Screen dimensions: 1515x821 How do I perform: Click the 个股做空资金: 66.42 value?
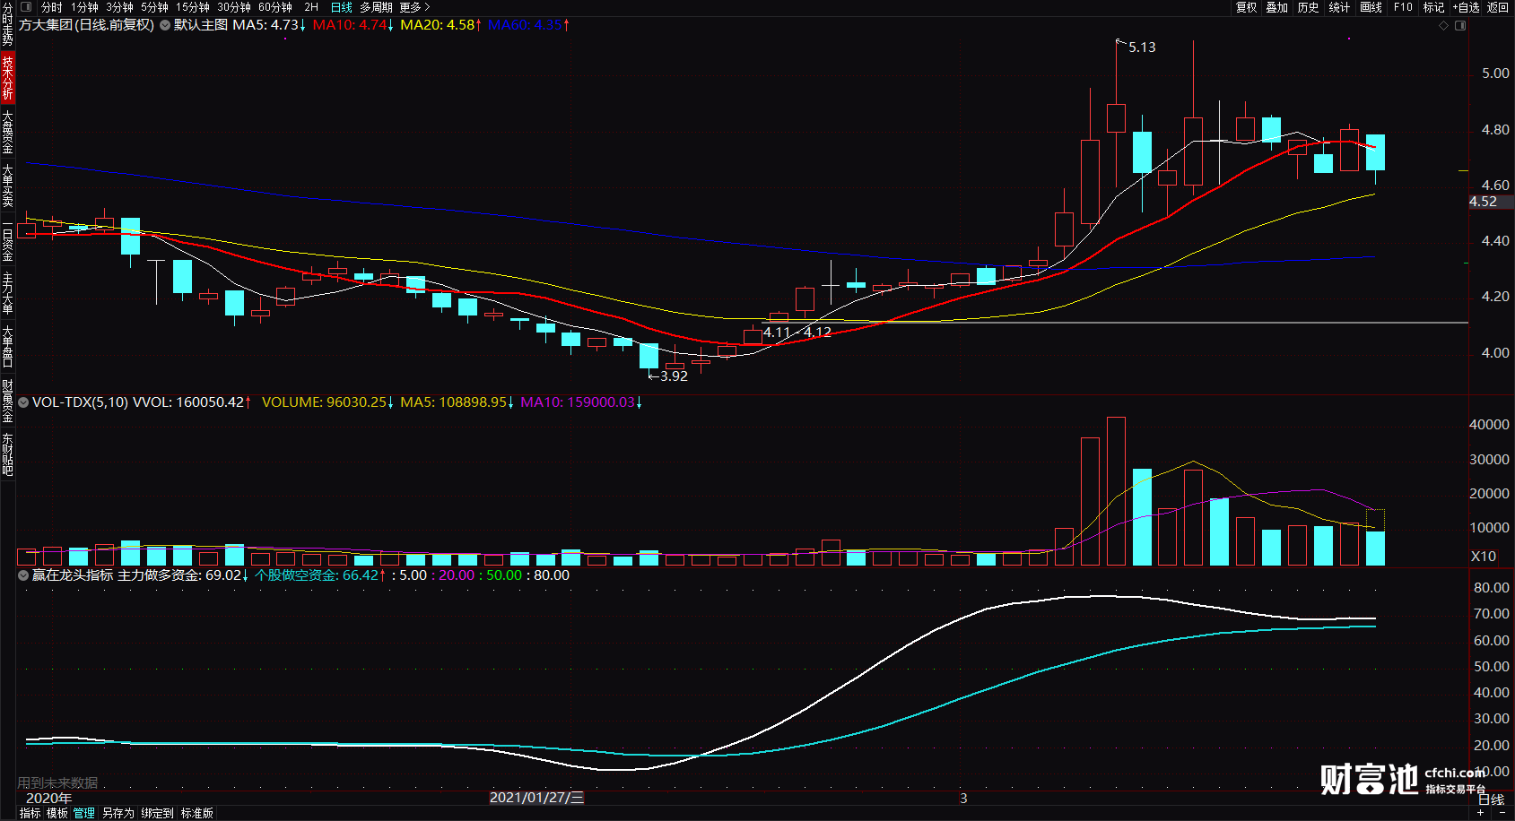pyautogui.click(x=320, y=575)
